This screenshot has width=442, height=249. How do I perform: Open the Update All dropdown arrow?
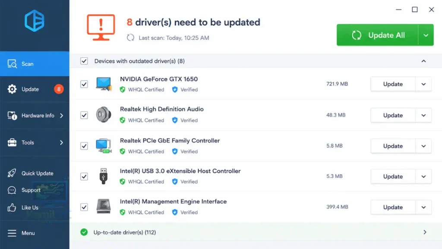coord(426,35)
